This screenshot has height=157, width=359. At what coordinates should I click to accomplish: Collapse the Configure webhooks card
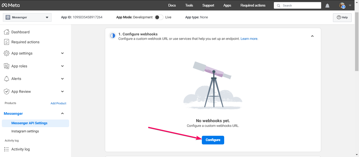[312, 36]
